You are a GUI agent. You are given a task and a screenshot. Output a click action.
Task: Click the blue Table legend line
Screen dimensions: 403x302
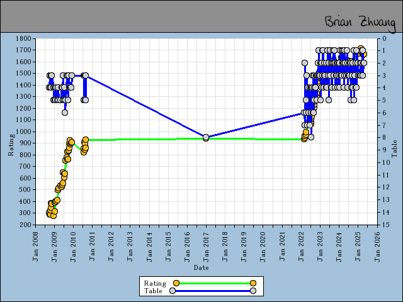click(x=213, y=291)
